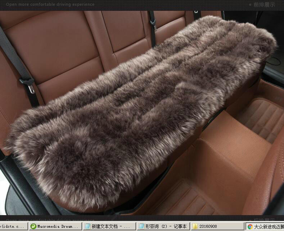Screen dimensions: 284x231
Task: Click the brown fur seat cushion
Action: (x=137, y=105)
